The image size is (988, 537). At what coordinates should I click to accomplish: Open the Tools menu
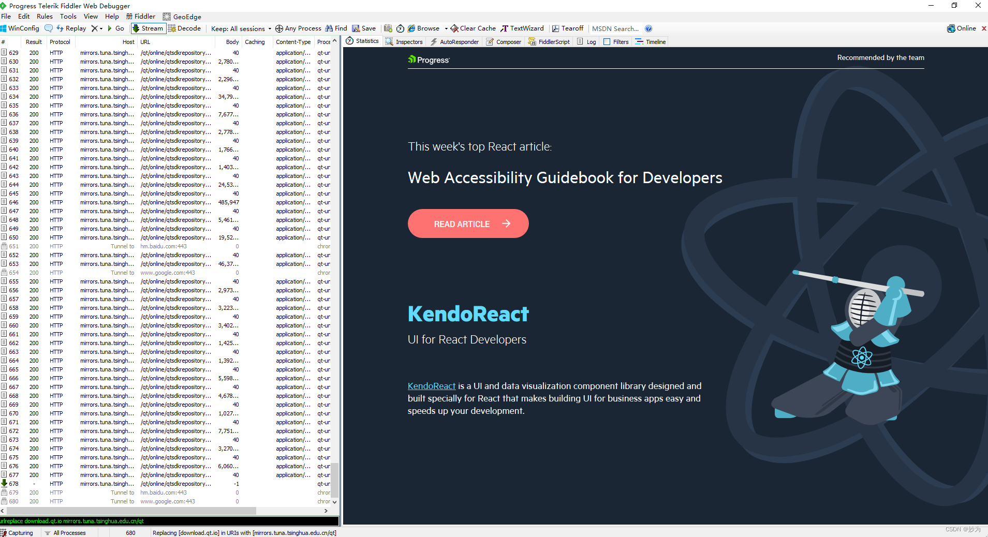tap(68, 17)
